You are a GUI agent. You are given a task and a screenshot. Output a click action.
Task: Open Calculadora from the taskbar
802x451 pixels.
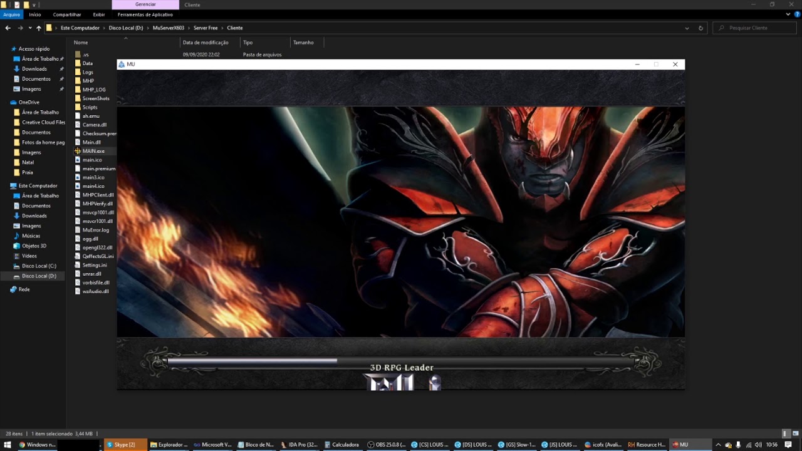click(x=343, y=445)
